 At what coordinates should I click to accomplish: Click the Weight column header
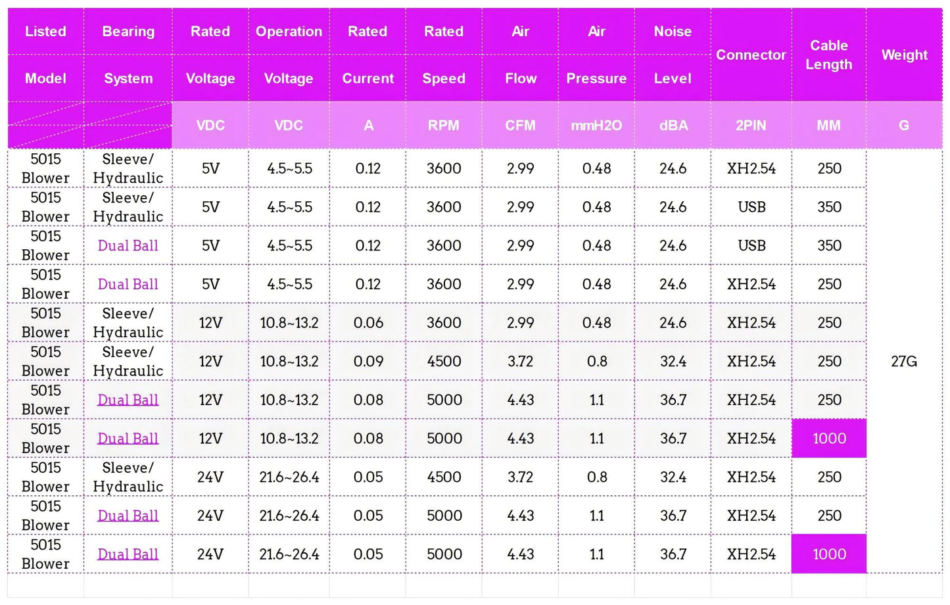[x=904, y=55]
